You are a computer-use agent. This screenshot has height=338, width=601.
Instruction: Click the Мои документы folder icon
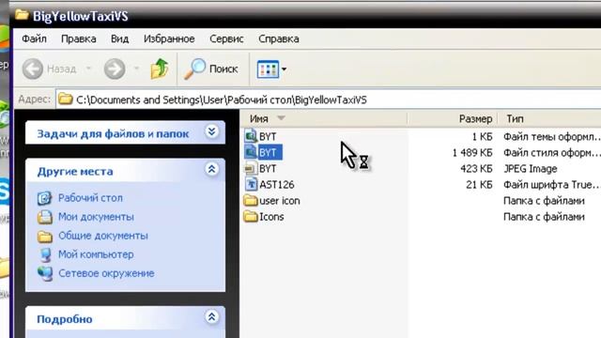44,217
